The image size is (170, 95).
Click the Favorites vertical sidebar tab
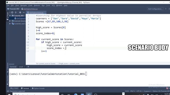(8, 80)
